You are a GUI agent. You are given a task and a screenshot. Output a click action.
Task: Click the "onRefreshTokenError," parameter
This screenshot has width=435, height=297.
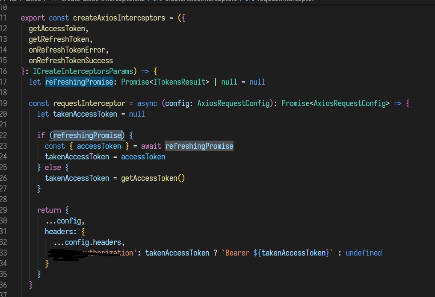click(x=68, y=50)
